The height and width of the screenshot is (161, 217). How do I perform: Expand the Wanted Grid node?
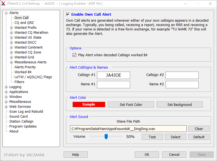point(11,57)
